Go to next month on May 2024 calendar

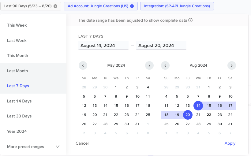click(x=149, y=65)
